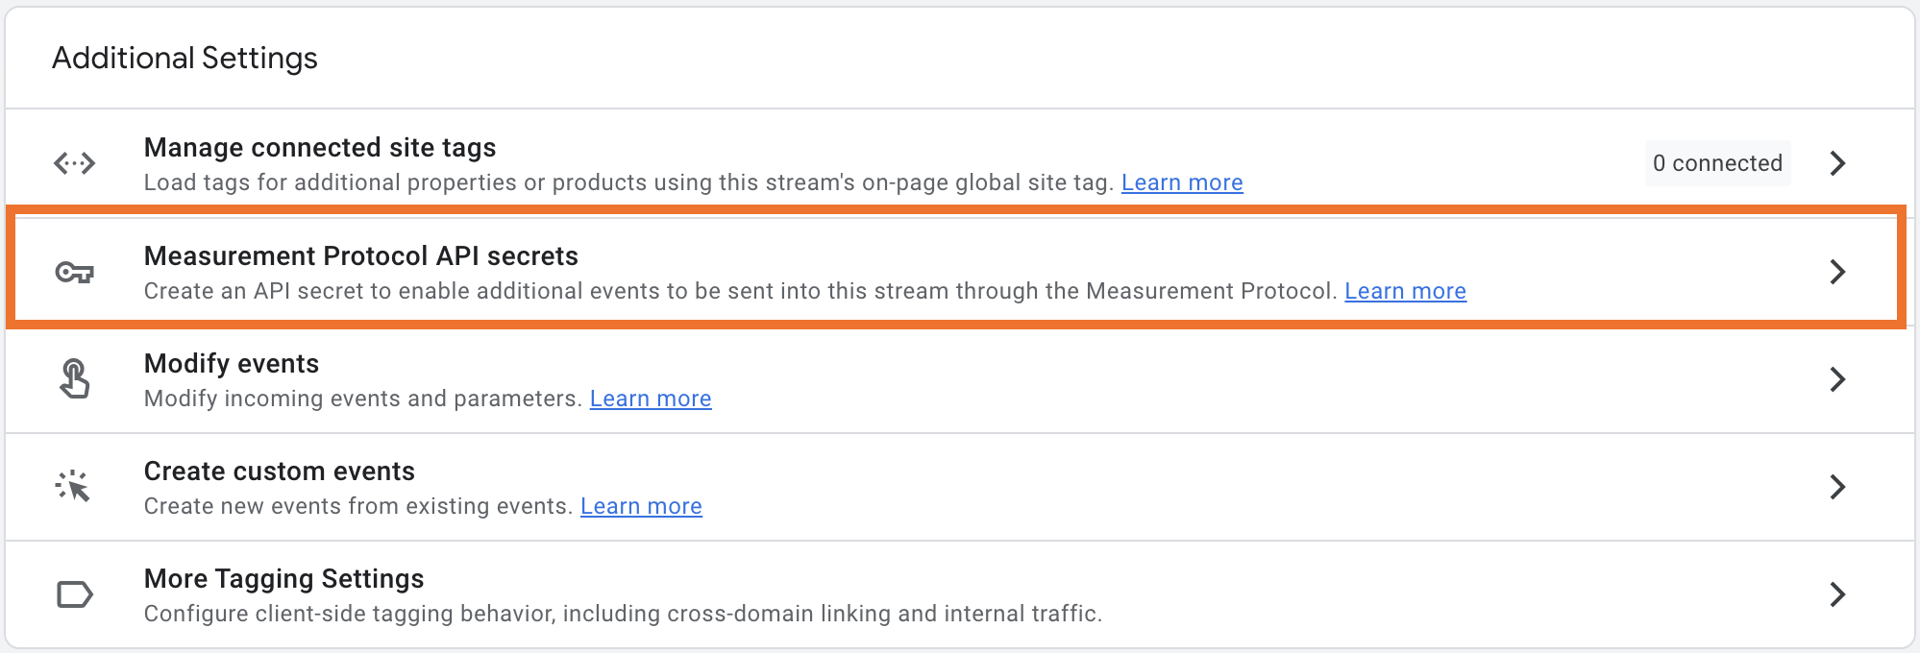Screen dimensions: 1920x653
Task: Expand Measurement Protocol API secrets chevron
Action: coord(1837,272)
